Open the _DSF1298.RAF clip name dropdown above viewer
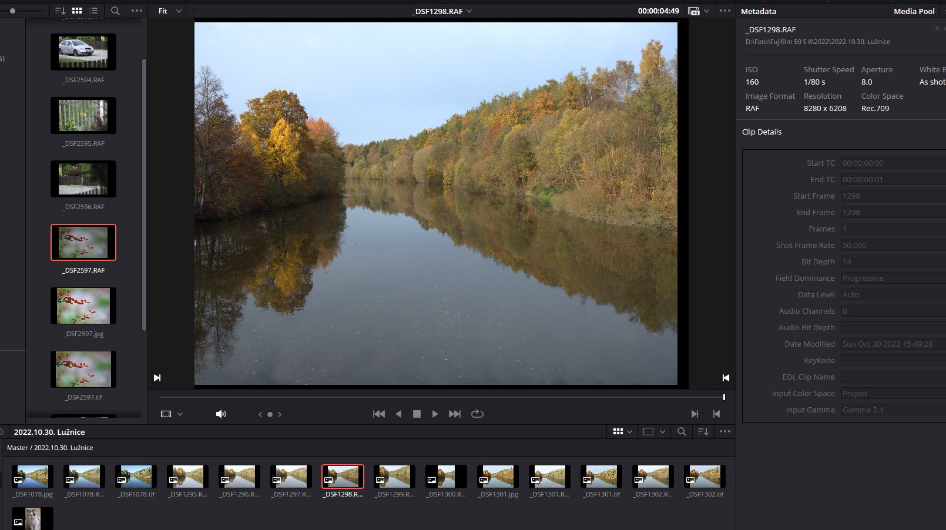This screenshot has height=530, width=946. (442, 11)
